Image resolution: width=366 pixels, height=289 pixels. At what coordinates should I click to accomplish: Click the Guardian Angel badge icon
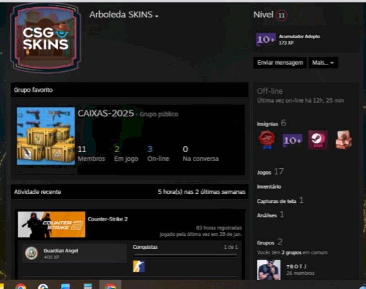point(32,253)
